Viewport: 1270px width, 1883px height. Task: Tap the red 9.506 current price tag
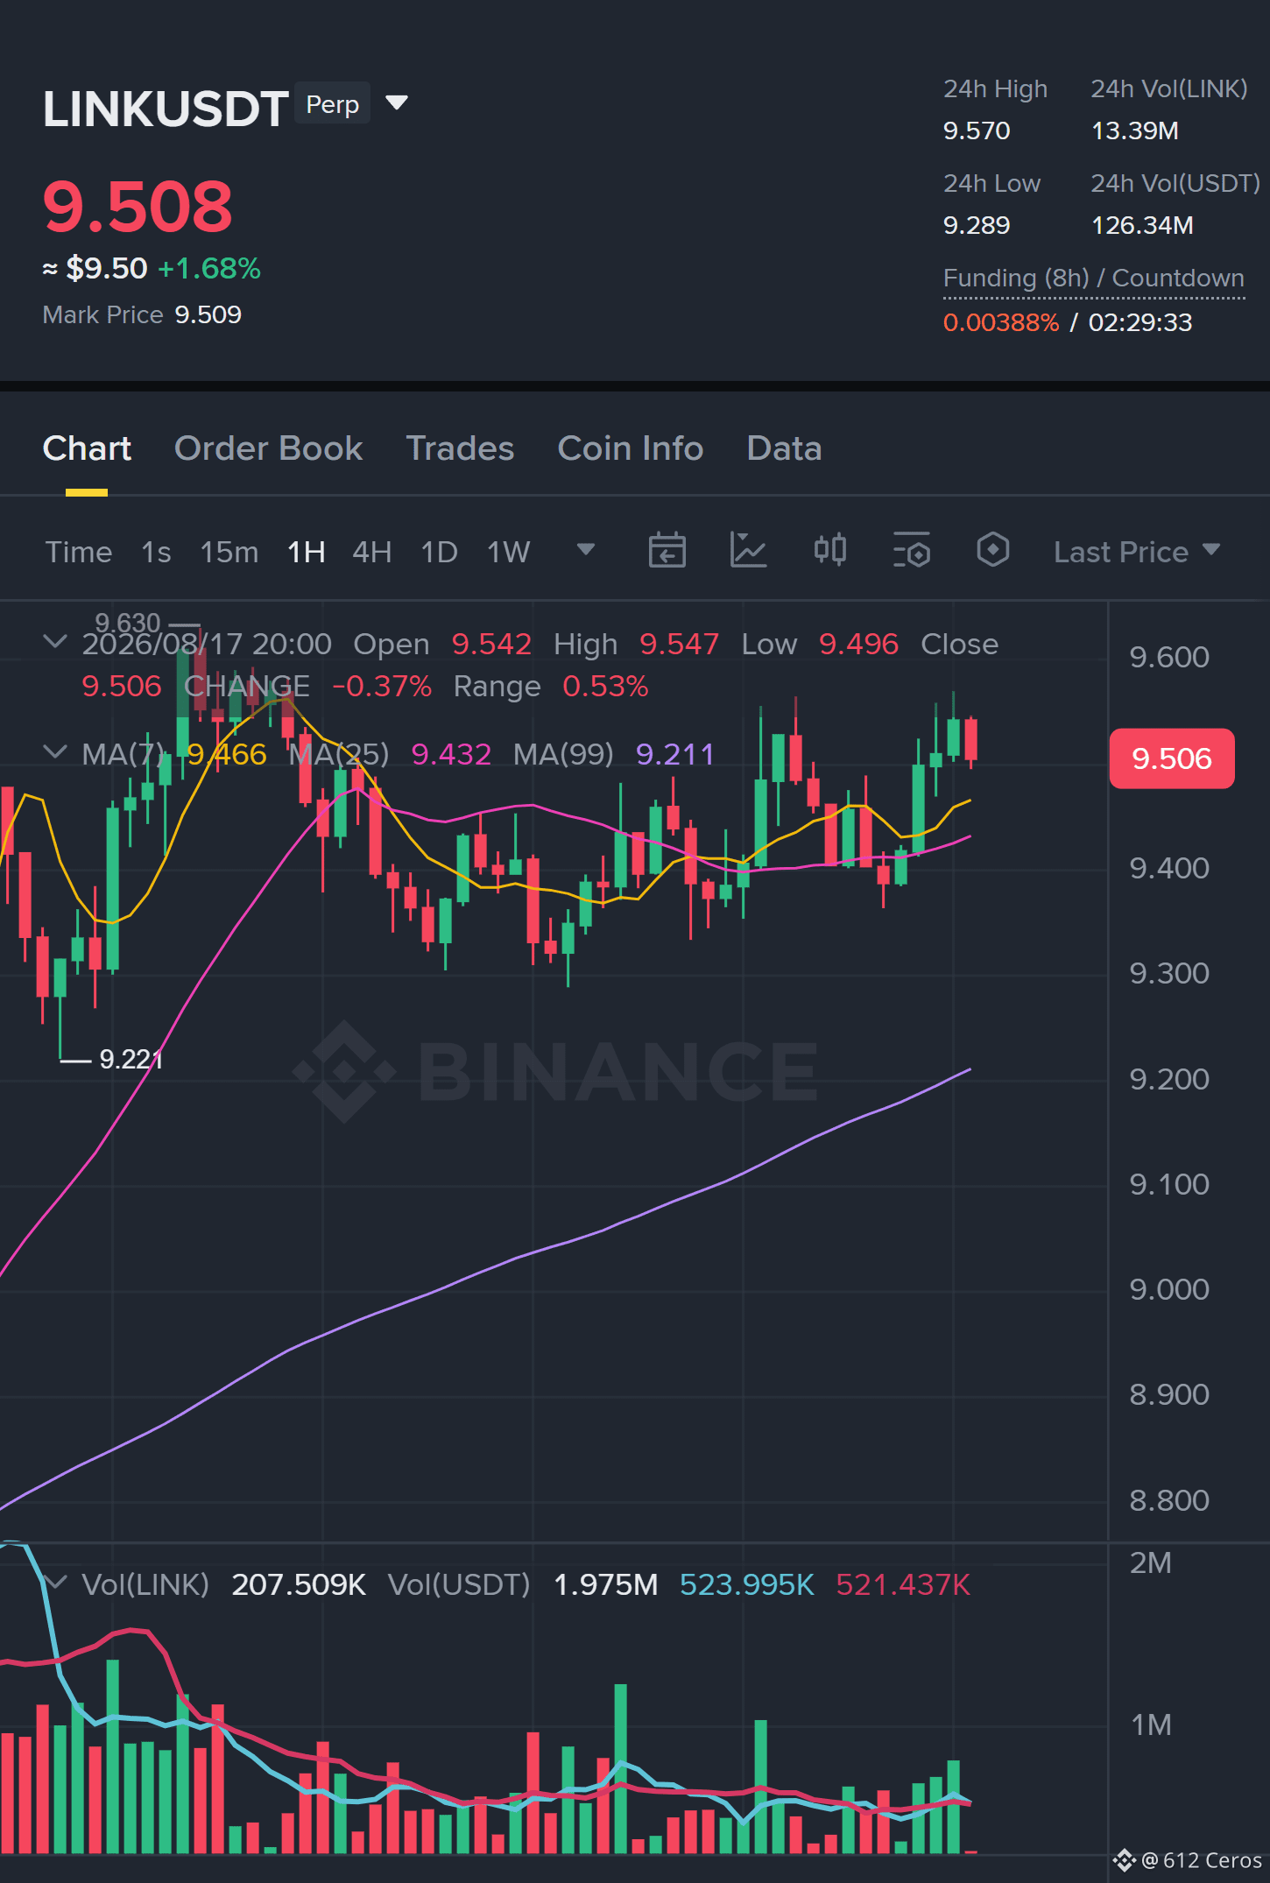pyautogui.click(x=1172, y=758)
